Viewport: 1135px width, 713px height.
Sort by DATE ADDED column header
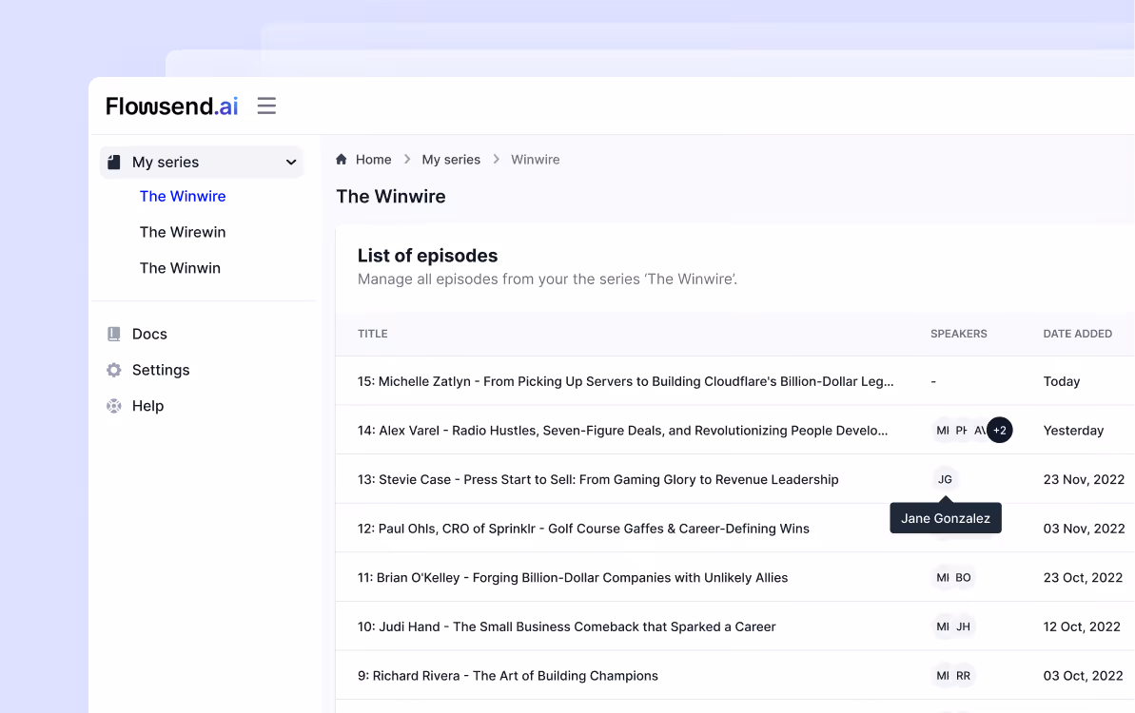point(1077,334)
